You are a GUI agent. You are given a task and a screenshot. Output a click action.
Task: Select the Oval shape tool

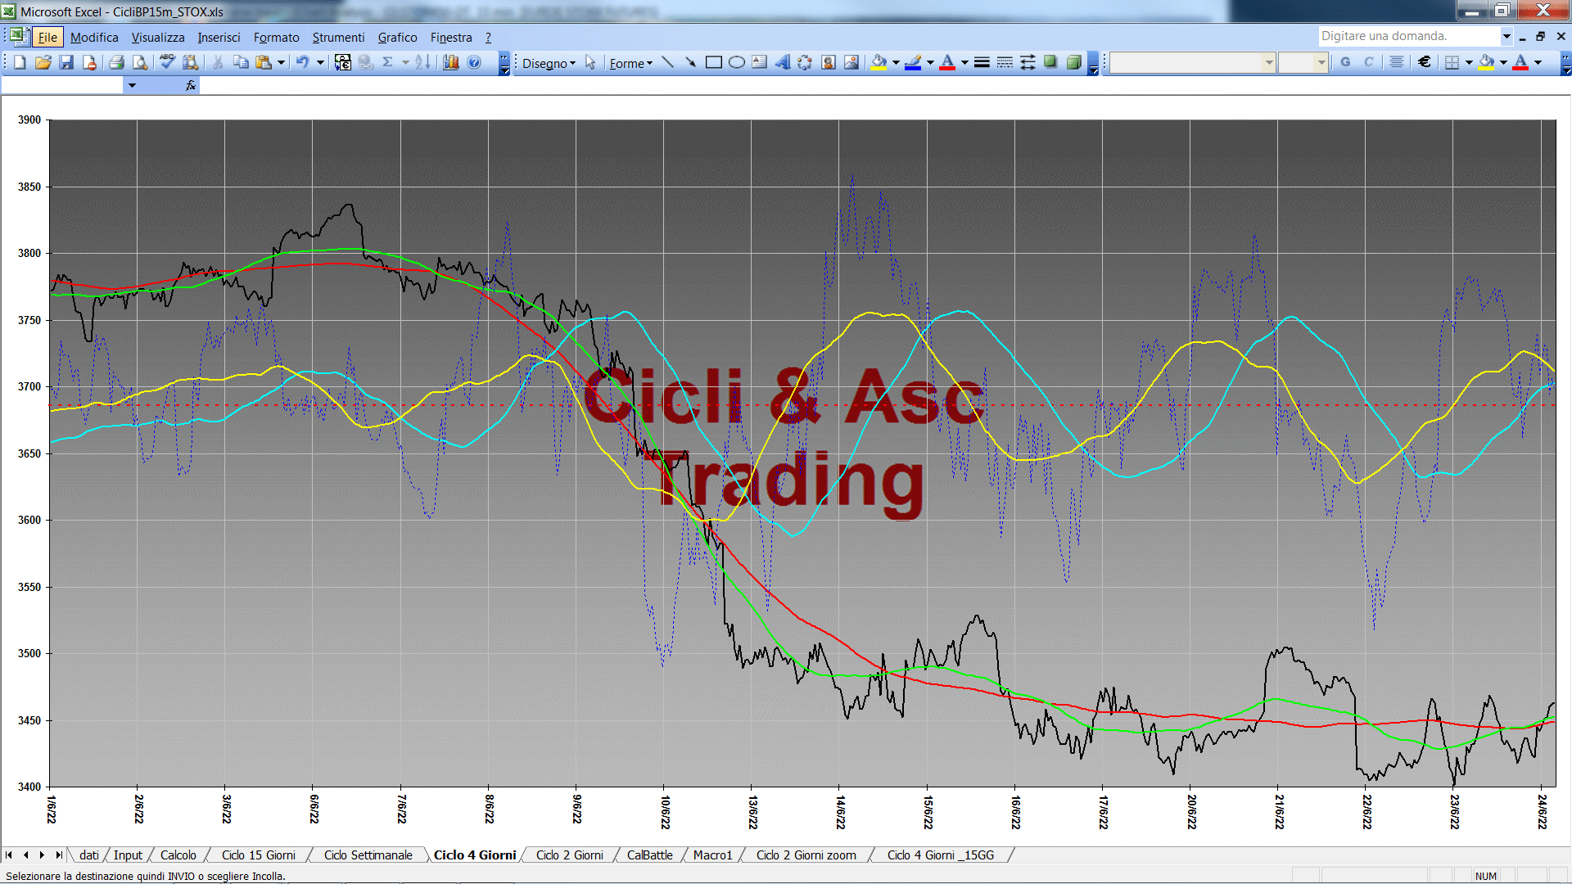point(737,63)
